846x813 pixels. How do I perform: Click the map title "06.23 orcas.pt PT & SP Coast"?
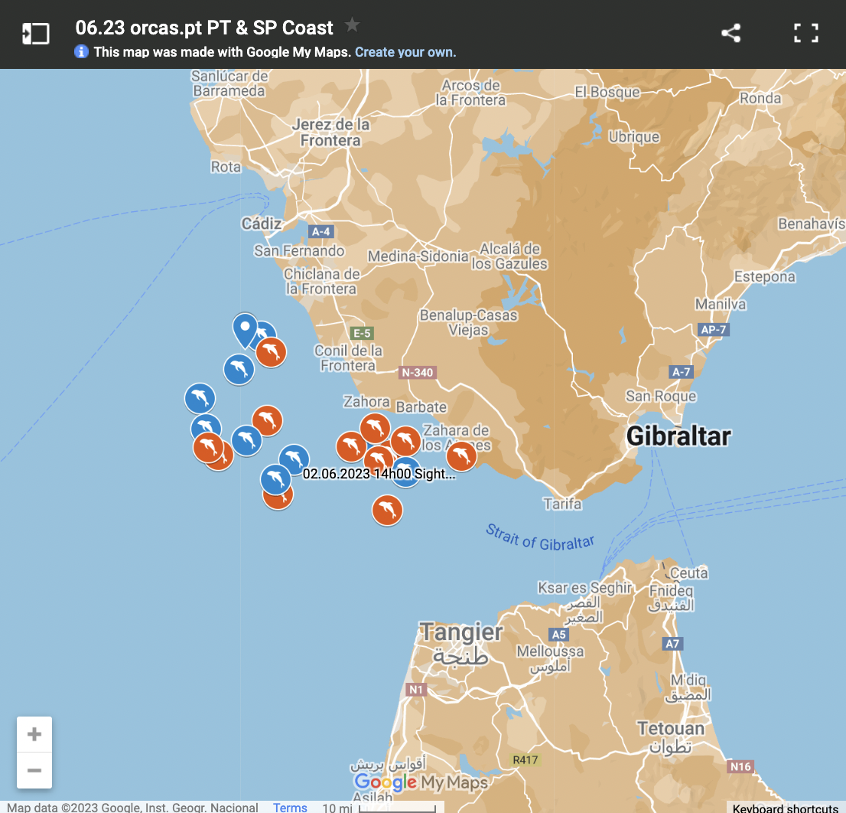pos(204,28)
